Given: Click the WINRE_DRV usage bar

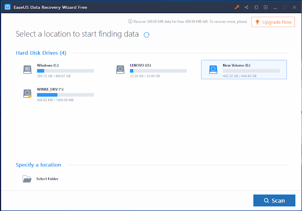Looking at the screenshot, I should pyautogui.click(x=66, y=95).
